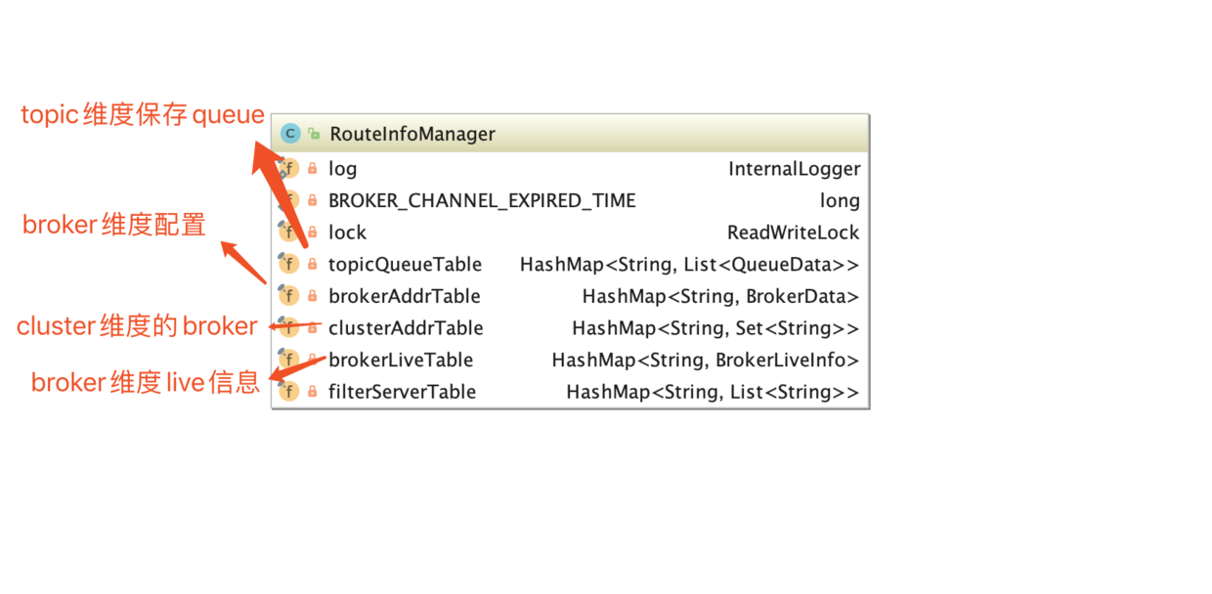Click the field icon next to BROKER_CHANNEL_EXPIRED_TIME
This screenshot has width=1212, height=594.
[289, 200]
